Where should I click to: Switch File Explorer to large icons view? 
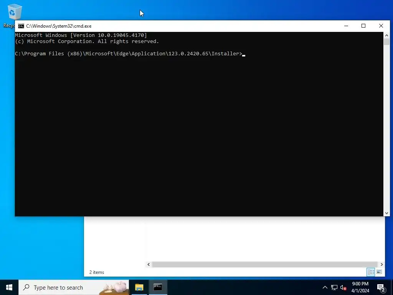pos(379,272)
